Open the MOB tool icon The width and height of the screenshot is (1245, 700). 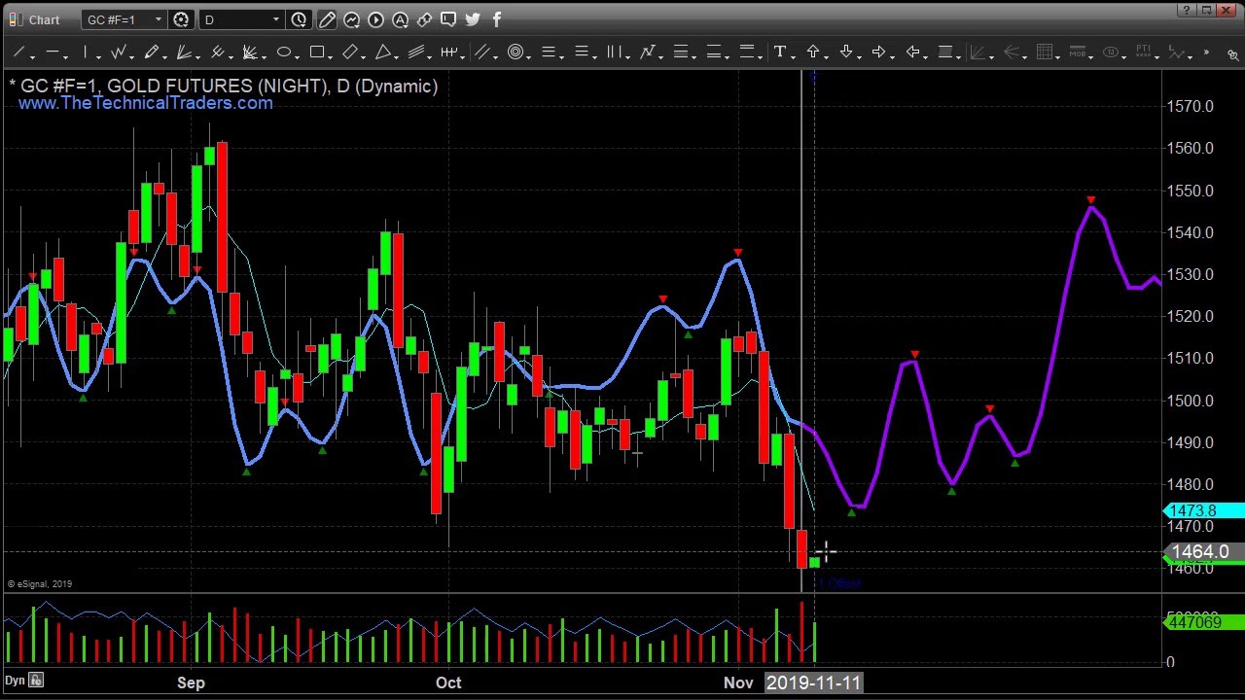pos(1077,52)
